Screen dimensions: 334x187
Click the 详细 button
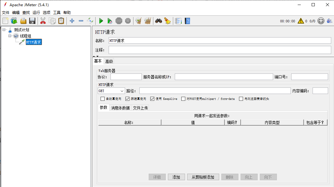point(157,177)
